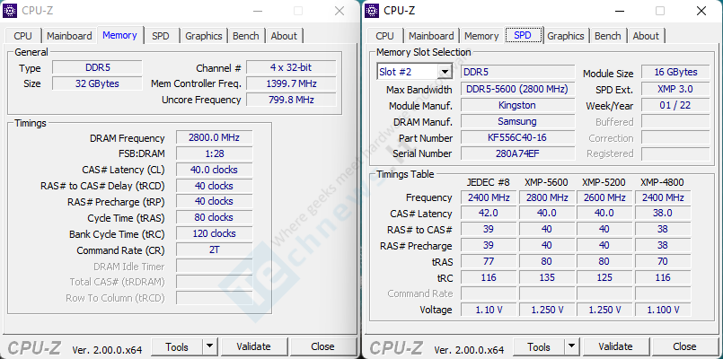
Task: Click the Module Manuf. value Kingston
Action: (518, 105)
